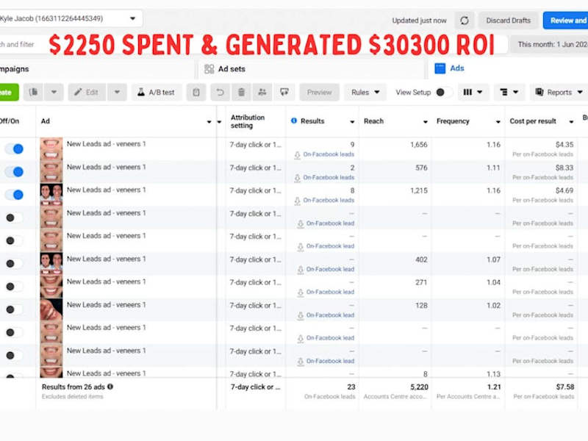588x441 pixels.
Task: Click the Attribution setting column header
Action: tap(248, 121)
